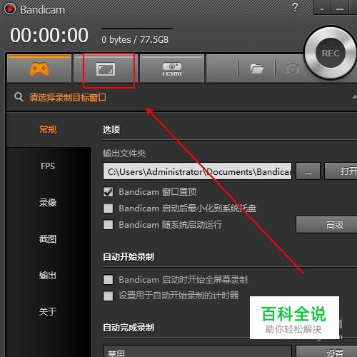
Task: Collapse the panel with the up arrow
Action: coord(355,96)
